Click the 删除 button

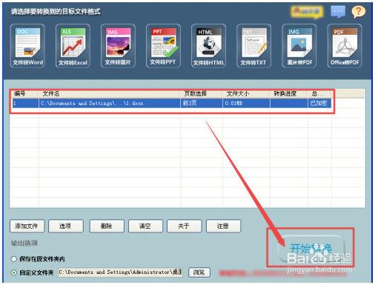pos(107,226)
